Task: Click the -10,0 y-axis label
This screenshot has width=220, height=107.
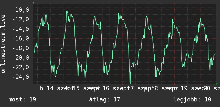Action: point(21,10)
